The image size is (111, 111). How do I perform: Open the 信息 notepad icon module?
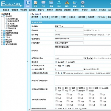point(36,4)
